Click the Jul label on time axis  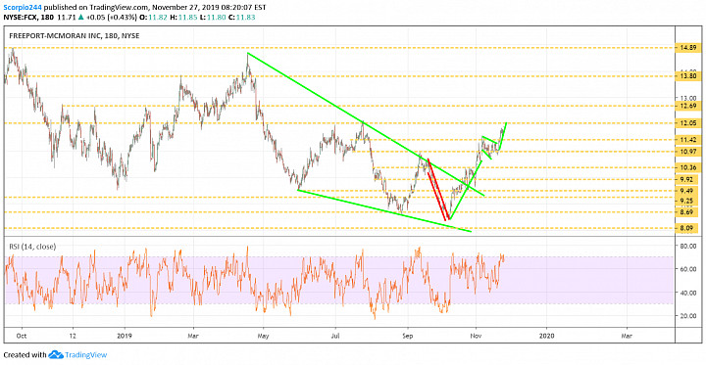pyautogui.click(x=335, y=336)
